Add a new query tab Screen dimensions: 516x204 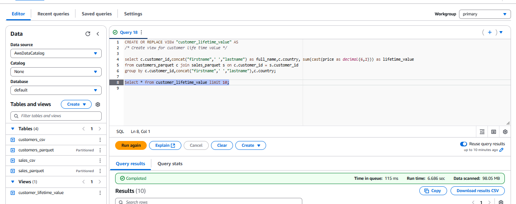pyautogui.click(x=489, y=32)
